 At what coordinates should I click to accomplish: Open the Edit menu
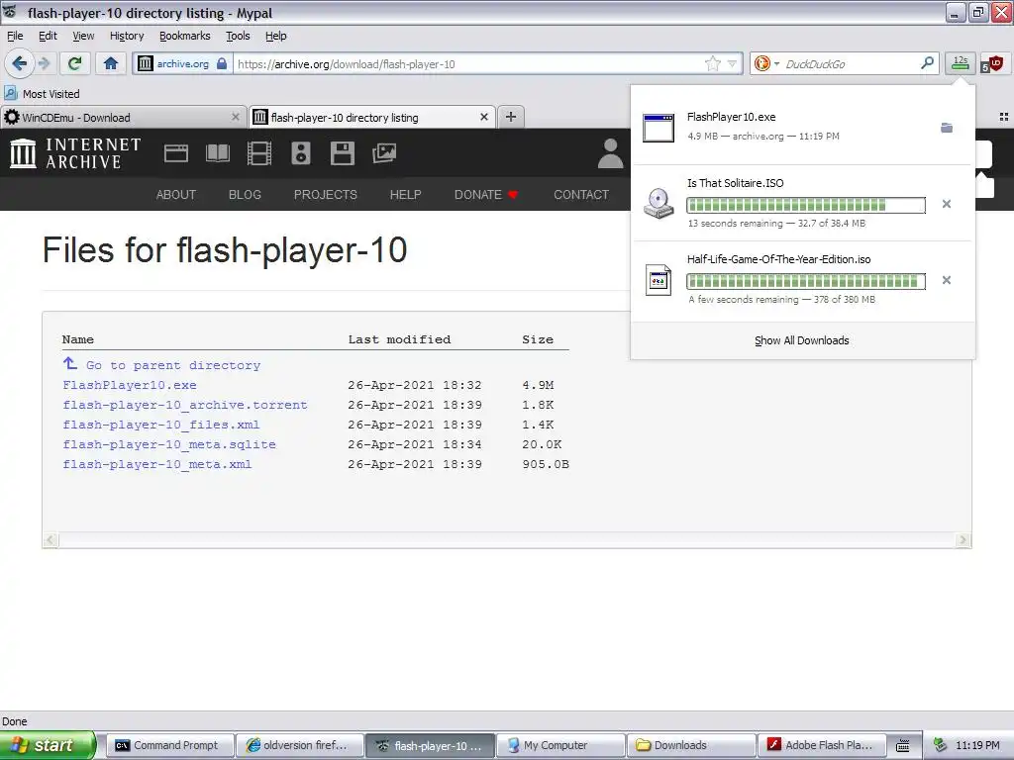click(48, 36)
